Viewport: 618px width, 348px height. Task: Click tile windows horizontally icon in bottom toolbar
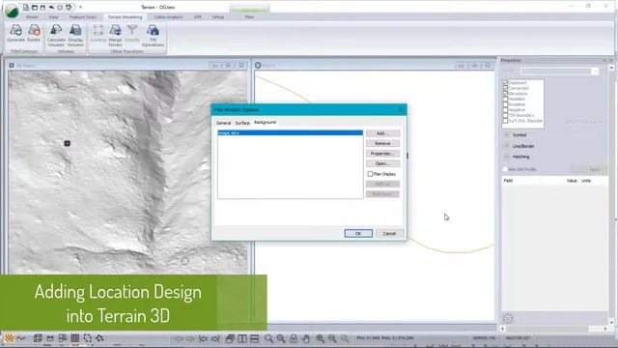(x=255, y=338)
